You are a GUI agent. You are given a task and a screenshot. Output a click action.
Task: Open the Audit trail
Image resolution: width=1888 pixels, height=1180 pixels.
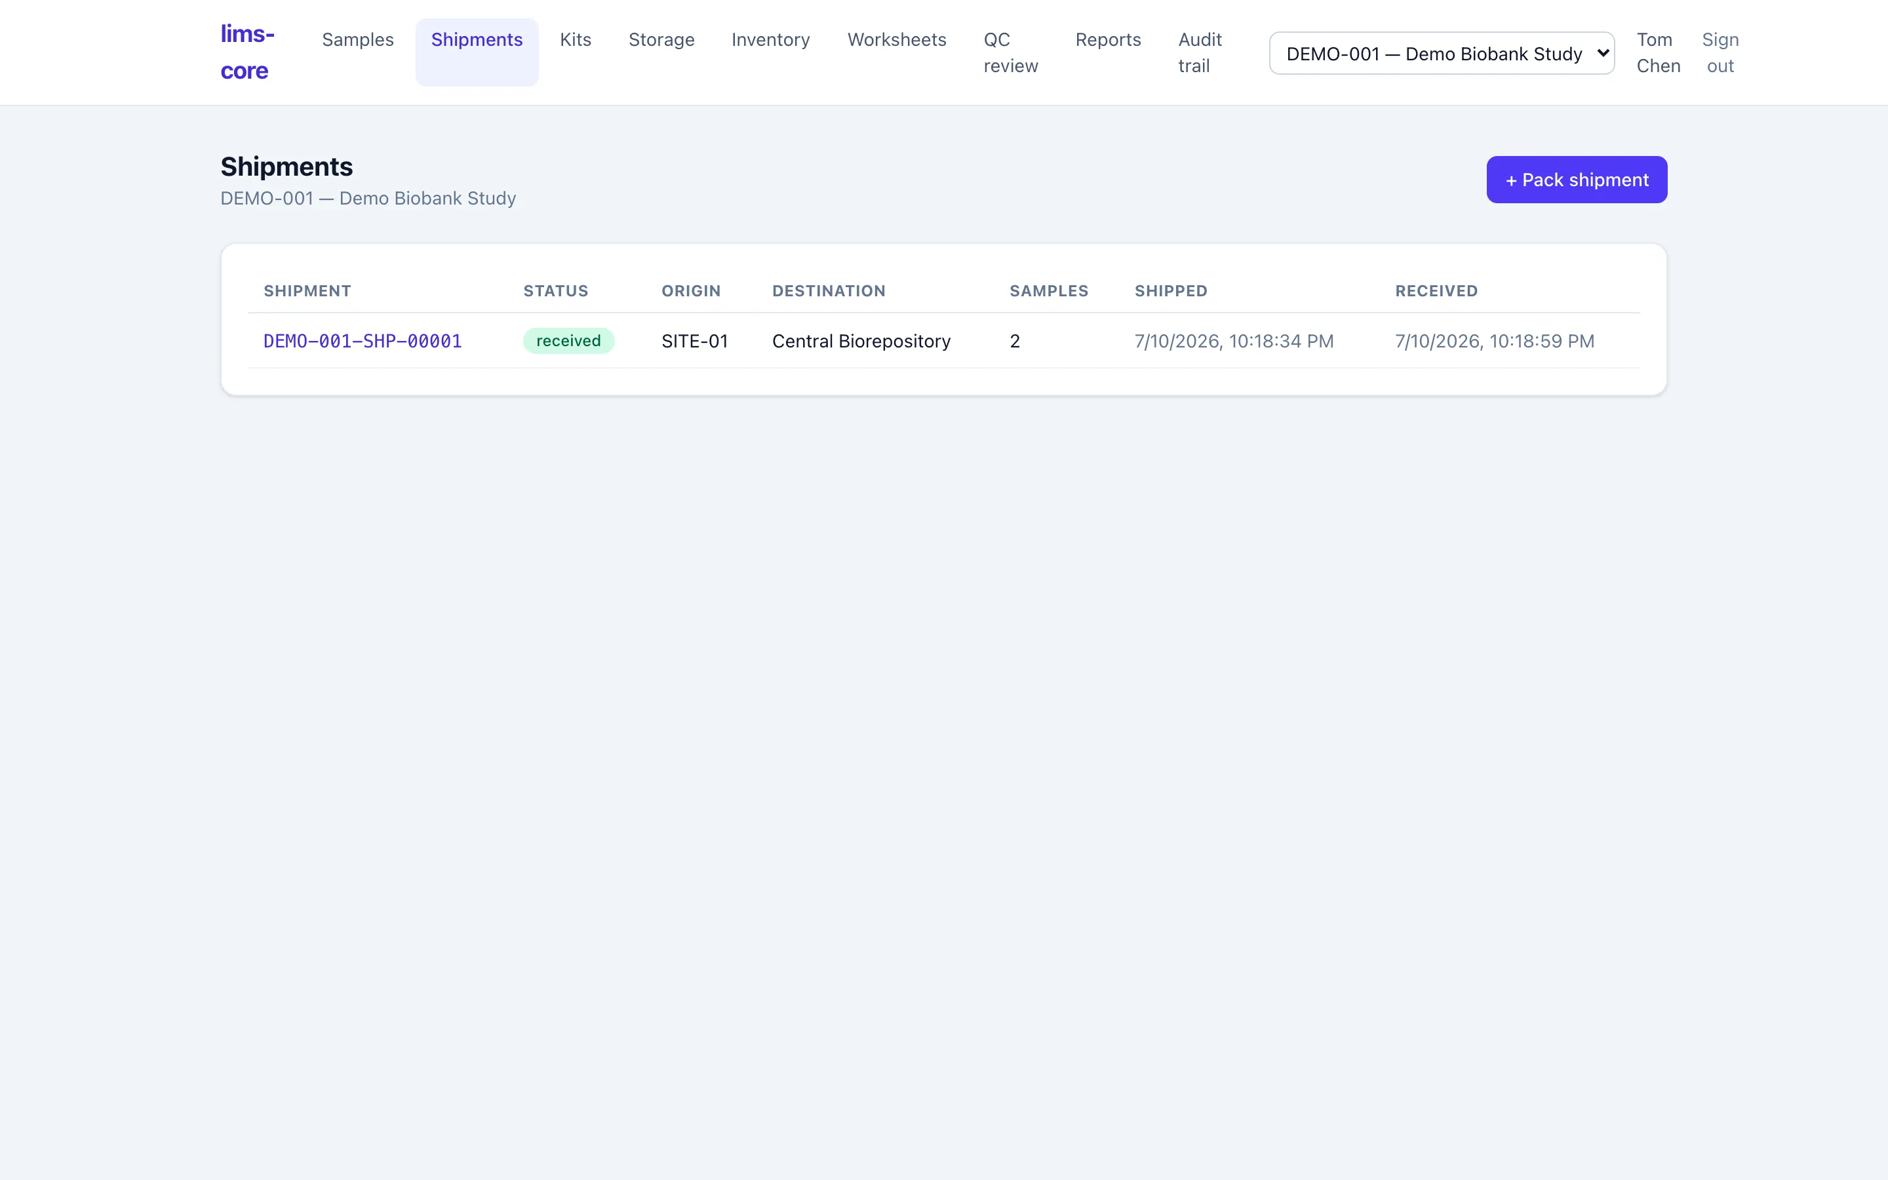pyautogui.click(x=1200, y=52)
